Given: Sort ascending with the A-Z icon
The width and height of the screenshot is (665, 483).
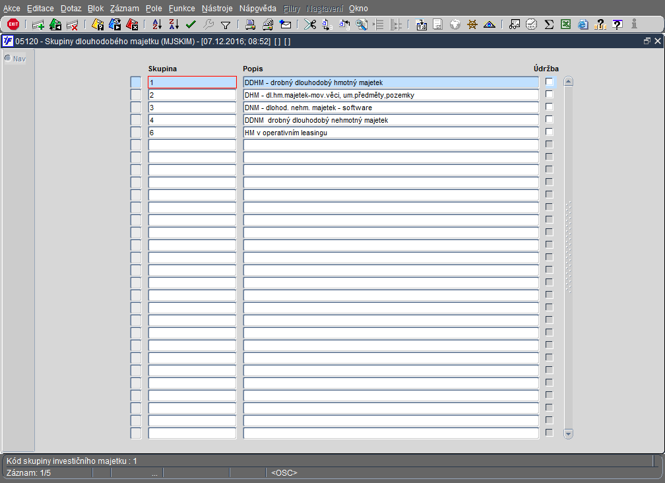Looking at the screenshot, I should [x=157, y=24].
